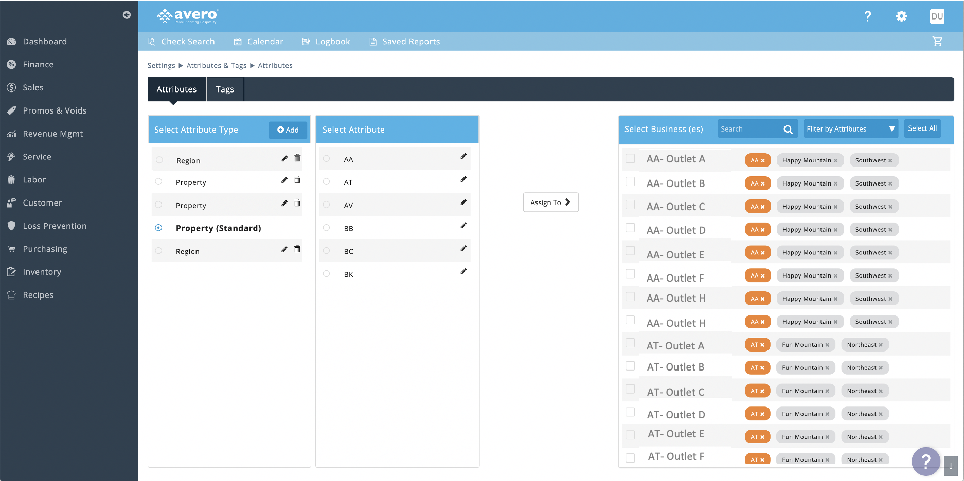The width and height of the screenshot is (964, 481).
Task: Click the floating purple help bubble
Action: (925, 461)
